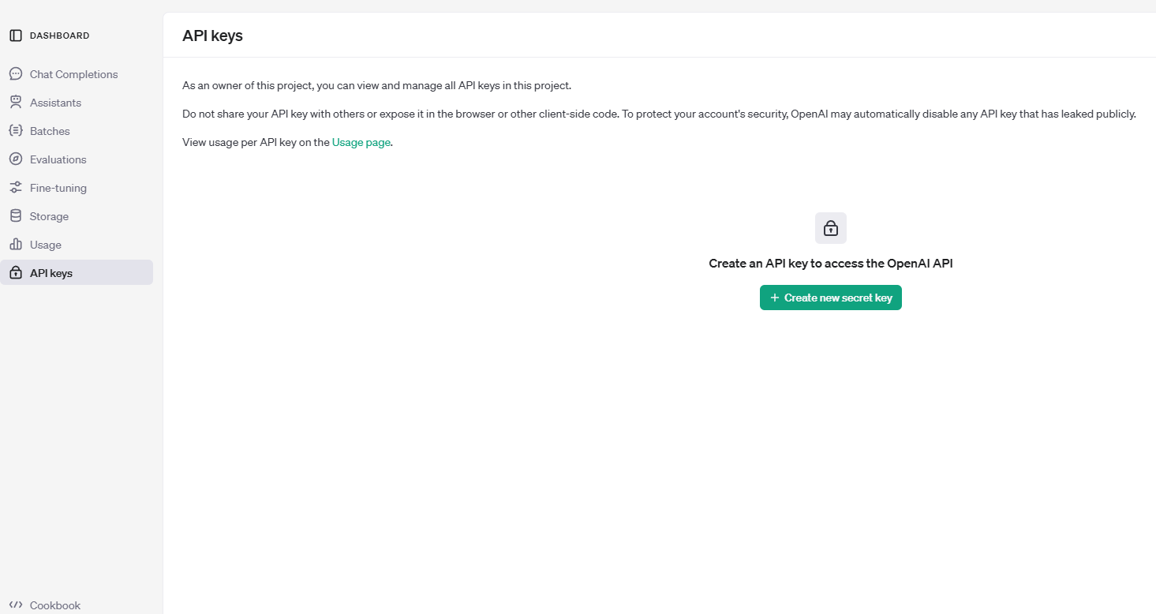This screenshot has width=1156, height=614.
Task: Open the Cookbook link text in the sidebar
Action: pos(55,605)
